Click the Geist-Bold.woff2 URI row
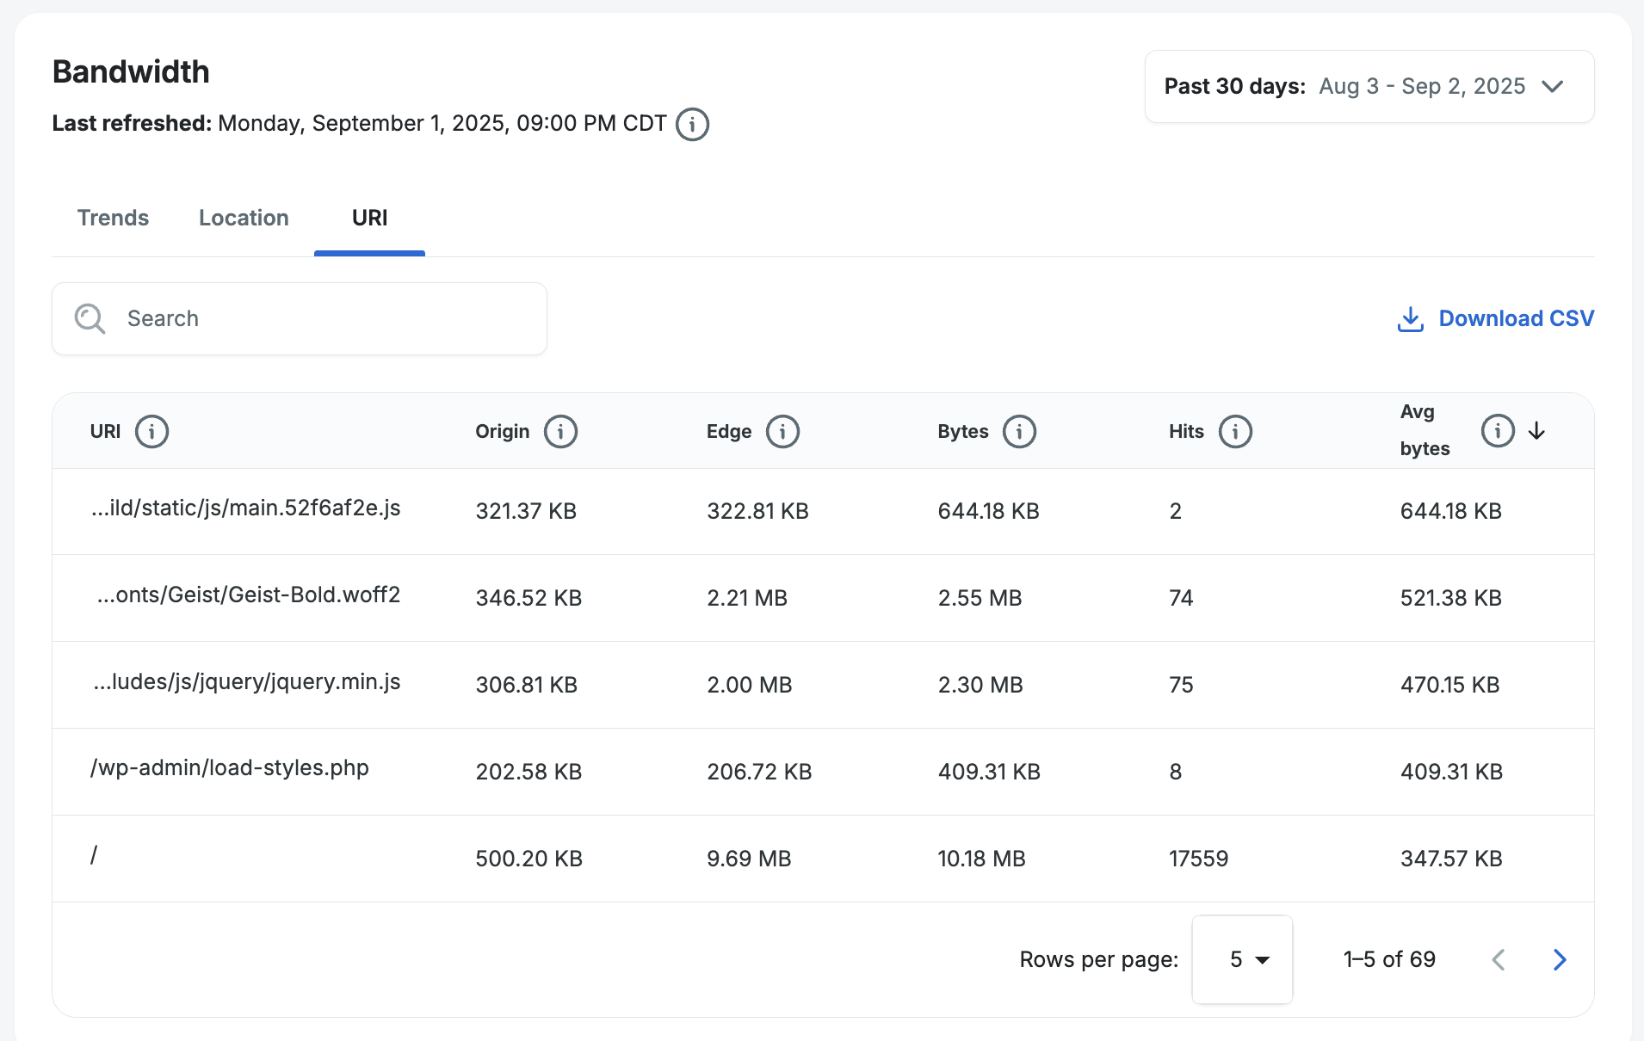The image size is (1644, 1041). coord(248,595)
